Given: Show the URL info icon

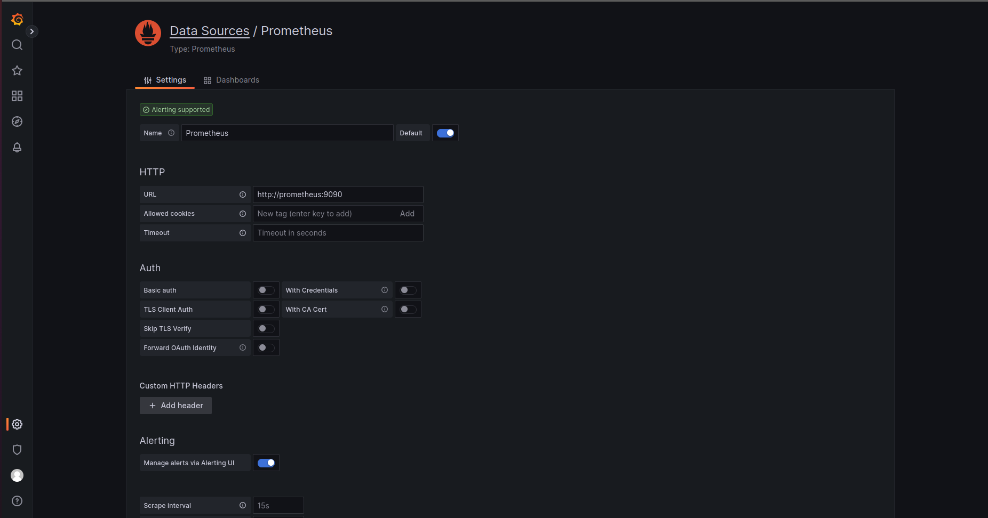Looking at the screenshot, I should point(243,195).
